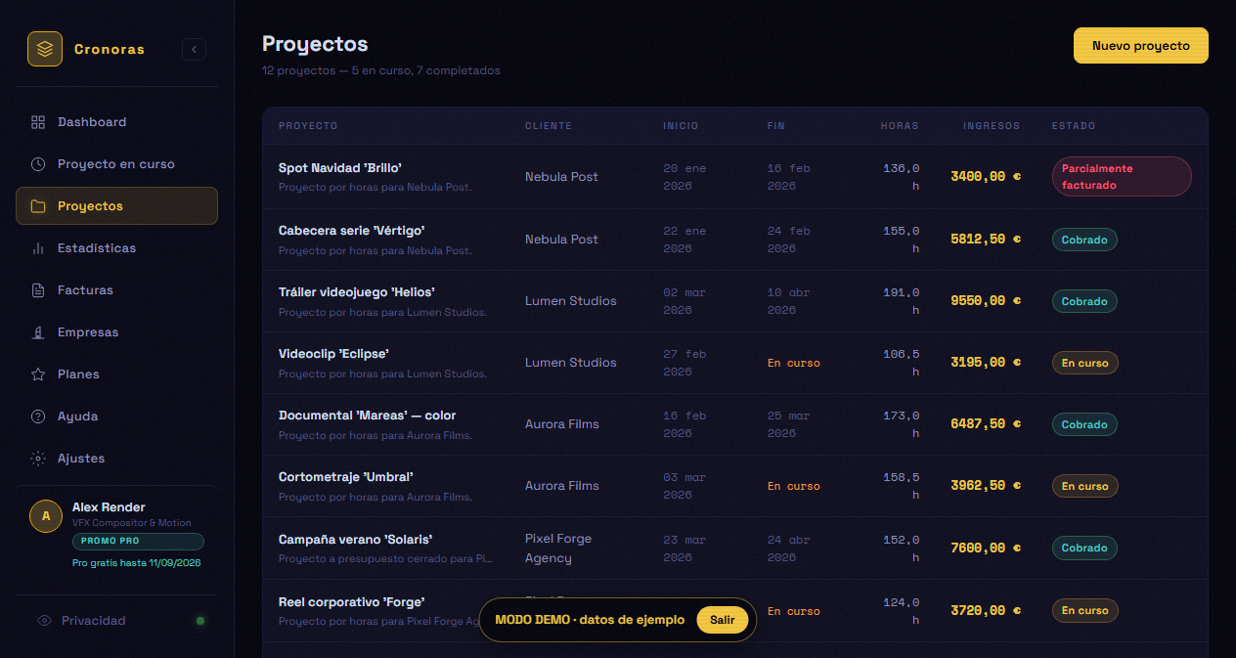Click the 6487,50 € income value
The image size is (1236, 658).
click(x=986, y=424)
